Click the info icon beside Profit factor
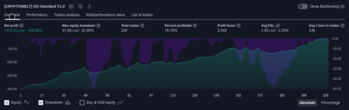The image size is (349, 110). coord(239,26)
